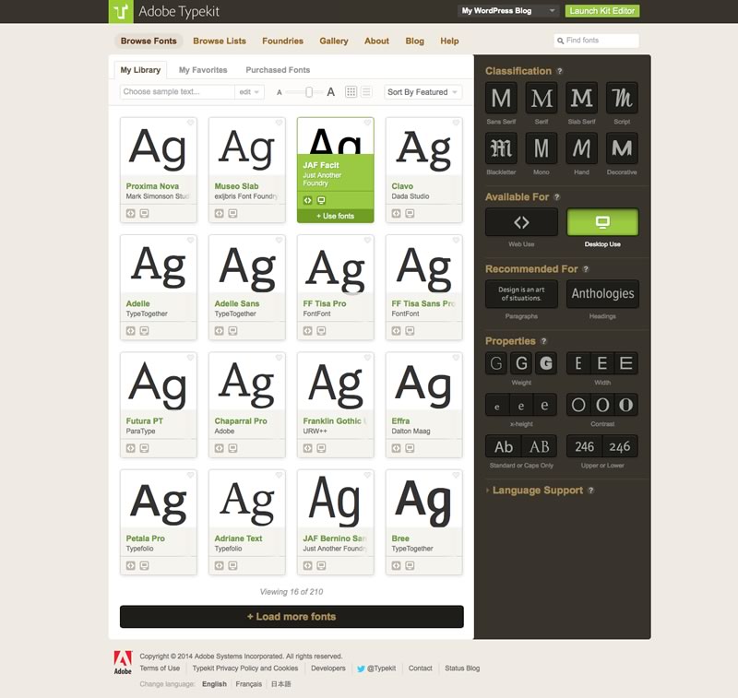Click the web use icon on Proxima Nova card
This screenshot has height=698, width=738.
pos(130,214)
